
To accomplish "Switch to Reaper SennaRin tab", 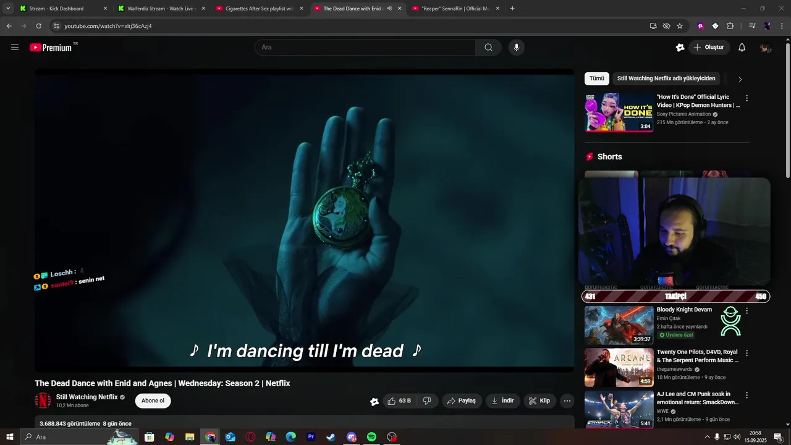I will click(454, 9).
